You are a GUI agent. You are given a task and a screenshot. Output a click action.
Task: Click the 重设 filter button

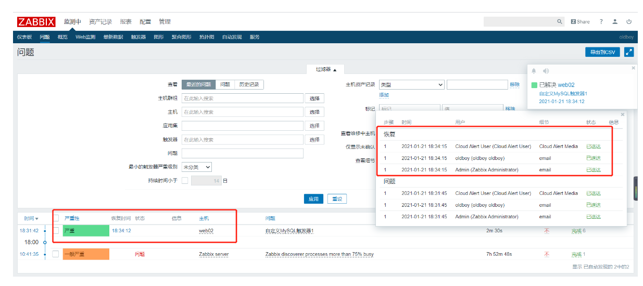(x=337, y=199)
